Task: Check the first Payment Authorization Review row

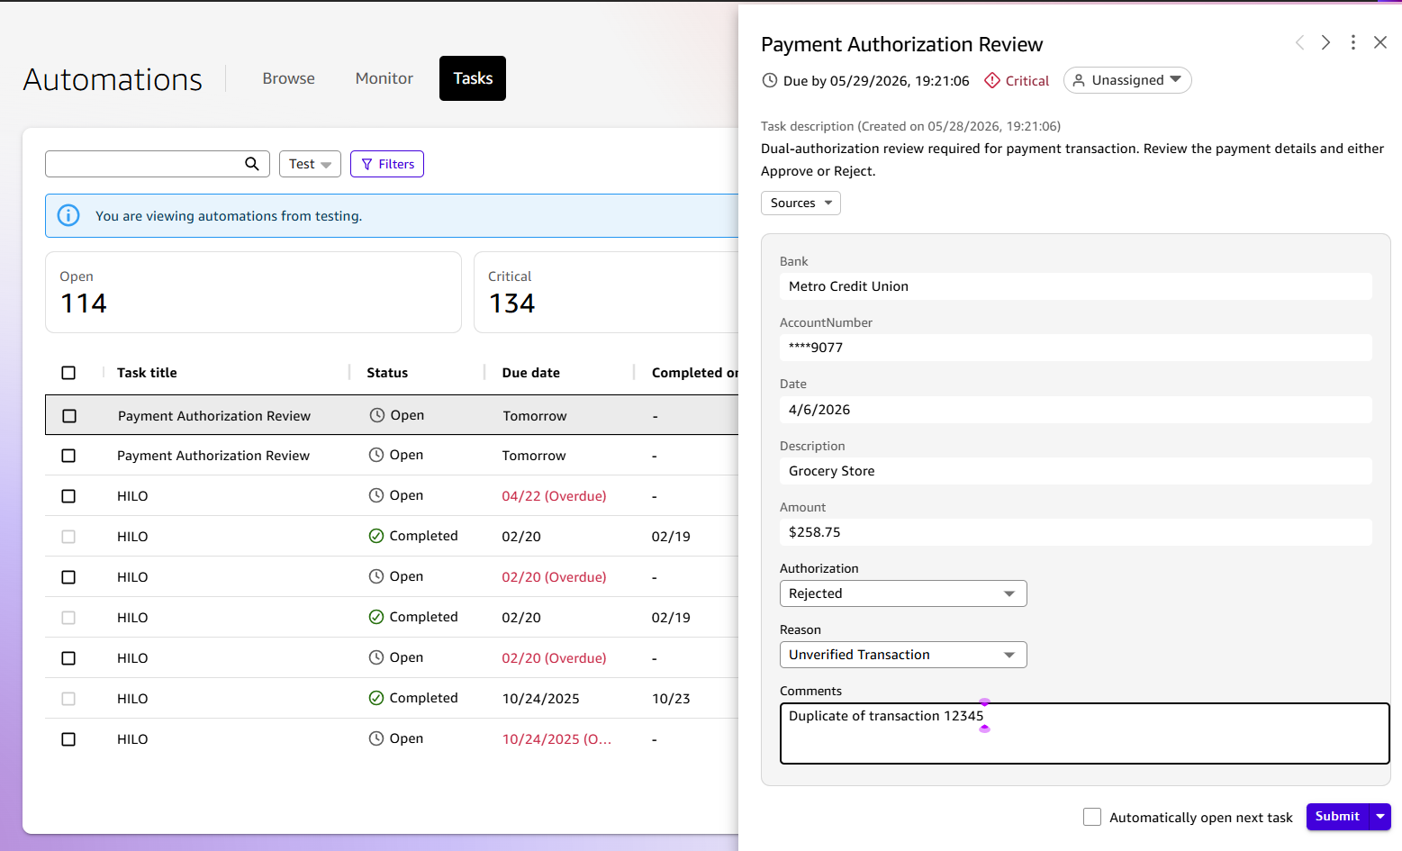Action: point(69,416)
